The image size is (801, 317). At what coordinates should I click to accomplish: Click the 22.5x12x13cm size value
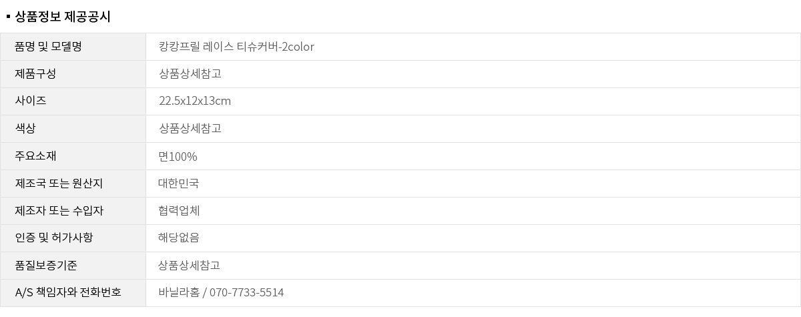pyautogui.click(x=195, y=101)
